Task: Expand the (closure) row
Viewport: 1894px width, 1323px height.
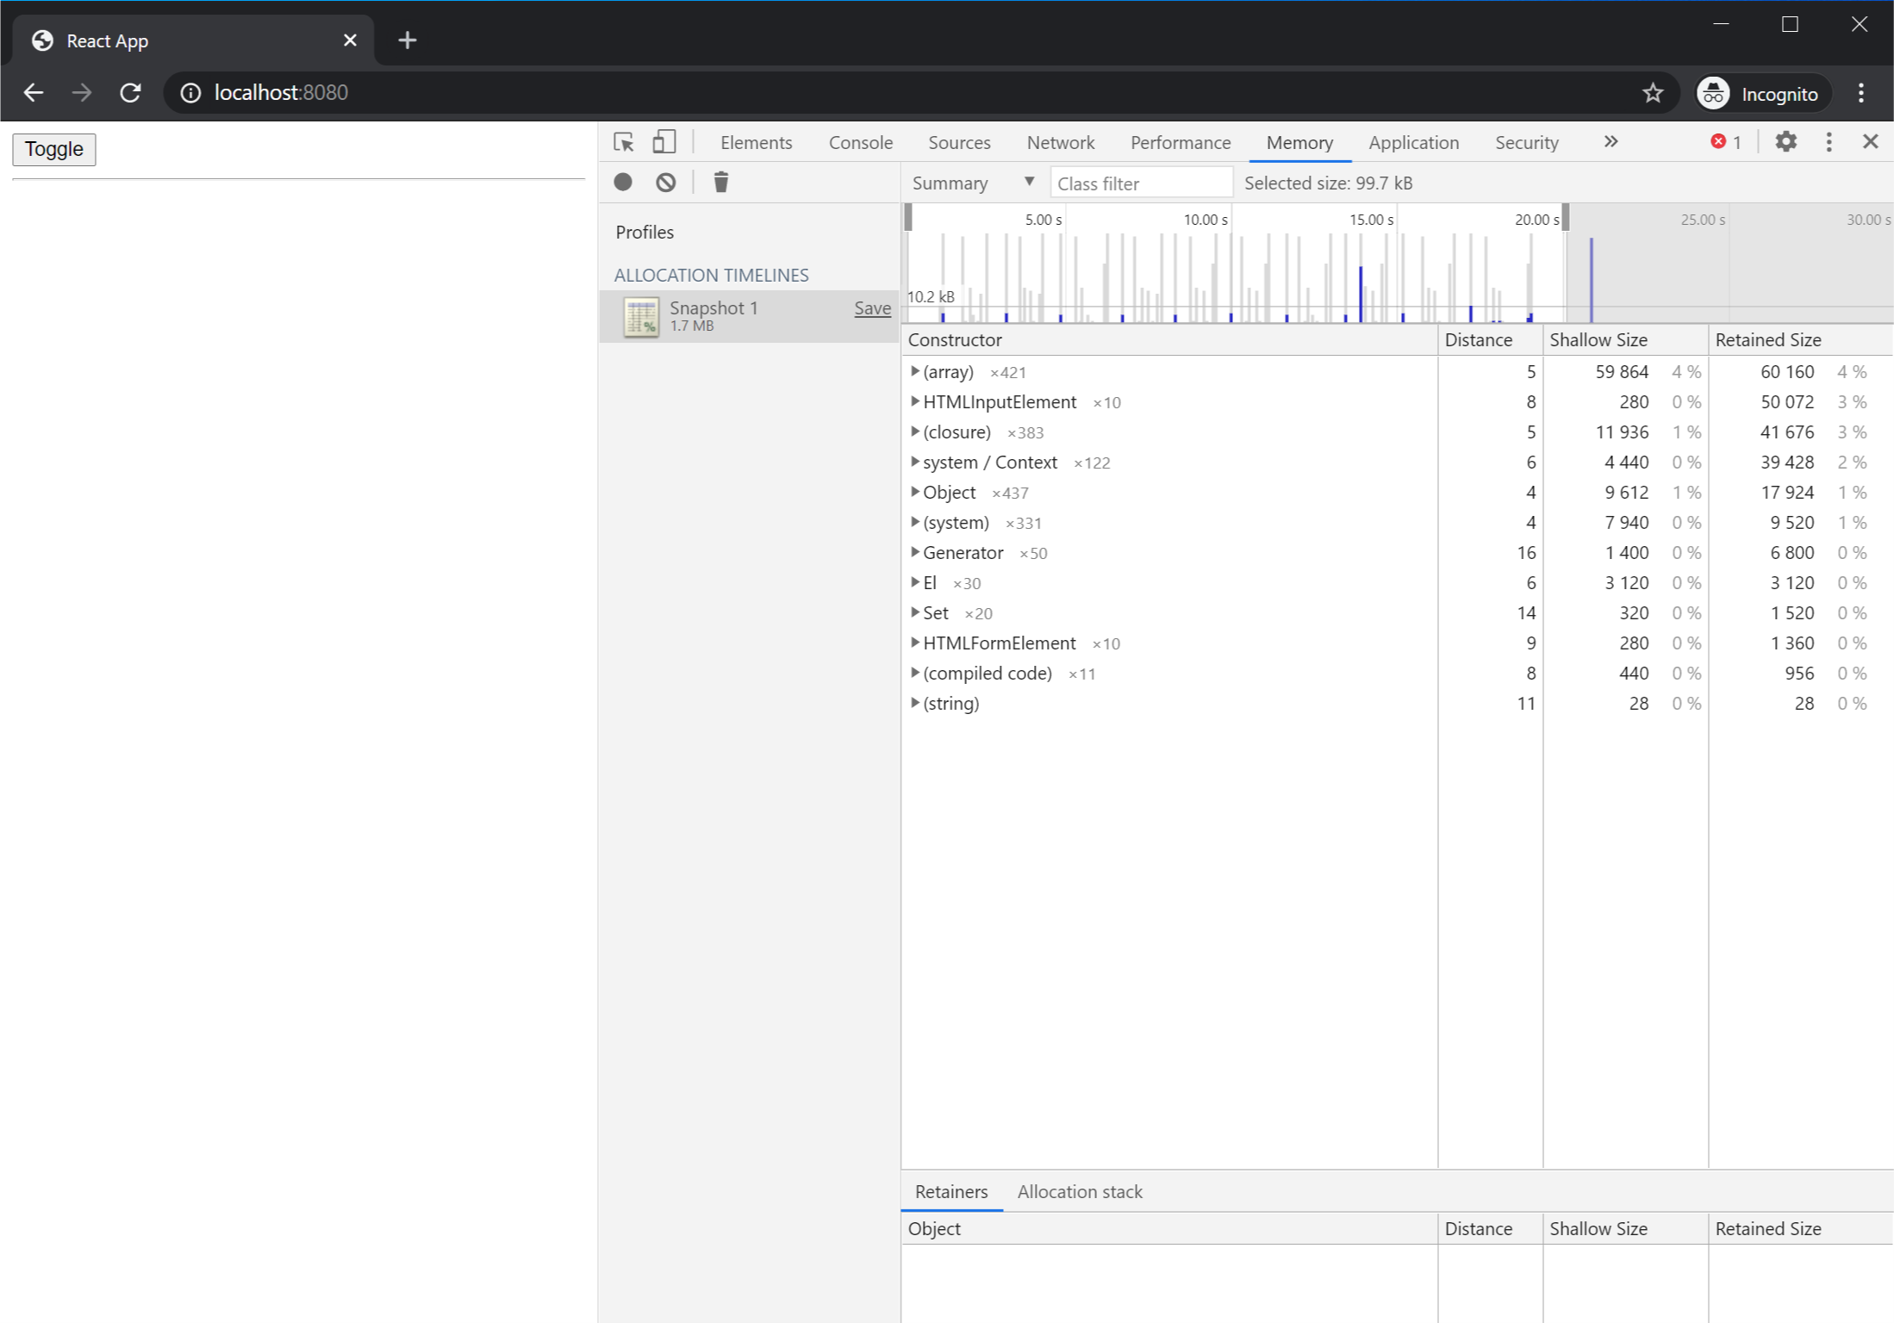Action: [915, 432]
